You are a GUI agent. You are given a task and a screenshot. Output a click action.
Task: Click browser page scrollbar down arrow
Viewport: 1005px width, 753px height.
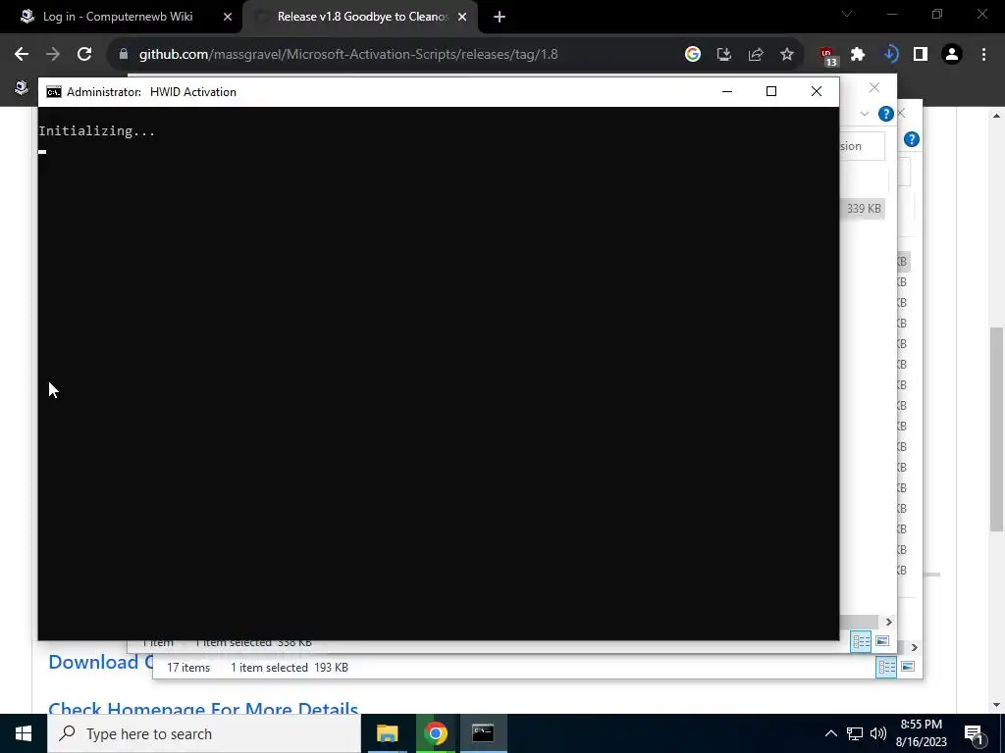pyautogui.click(x=996, y=705)
